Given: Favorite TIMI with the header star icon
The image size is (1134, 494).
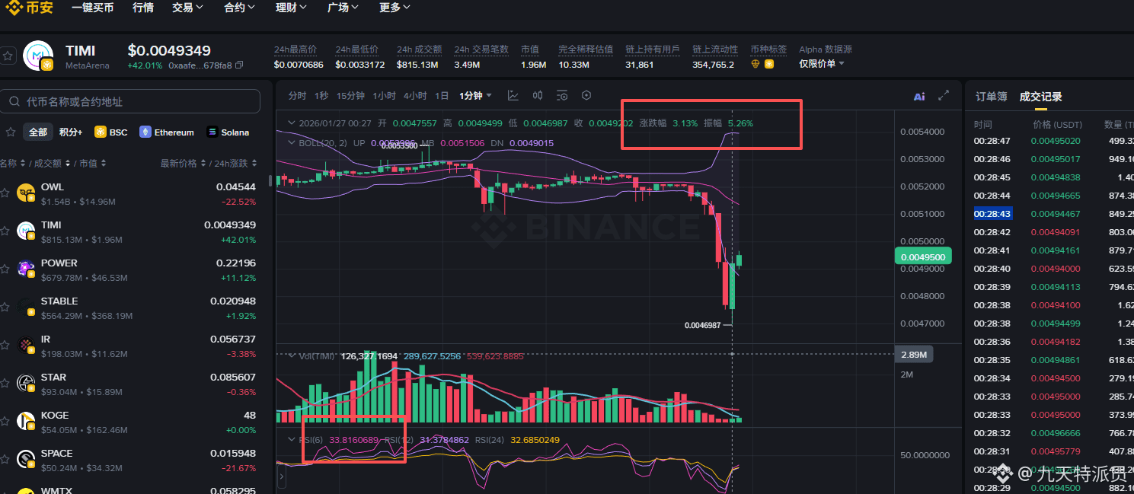Looking at the screenshot, I should point(8,56).
